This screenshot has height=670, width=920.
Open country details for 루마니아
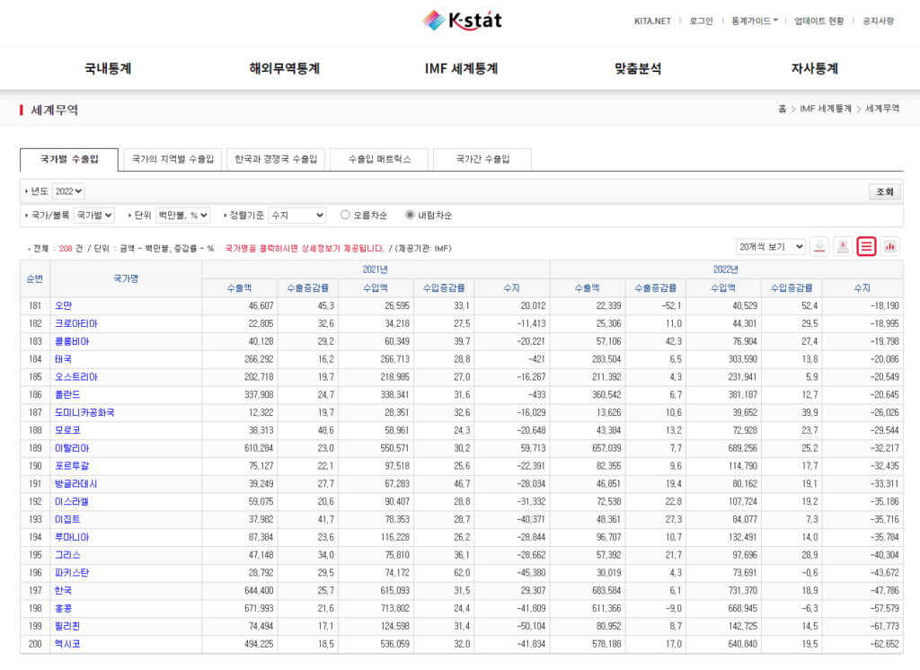(72, 537)
